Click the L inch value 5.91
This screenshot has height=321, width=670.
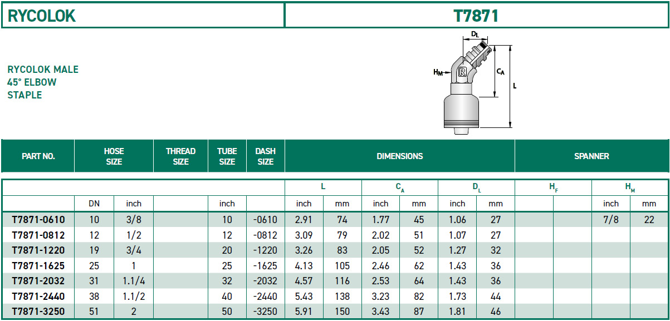point(304,312)
